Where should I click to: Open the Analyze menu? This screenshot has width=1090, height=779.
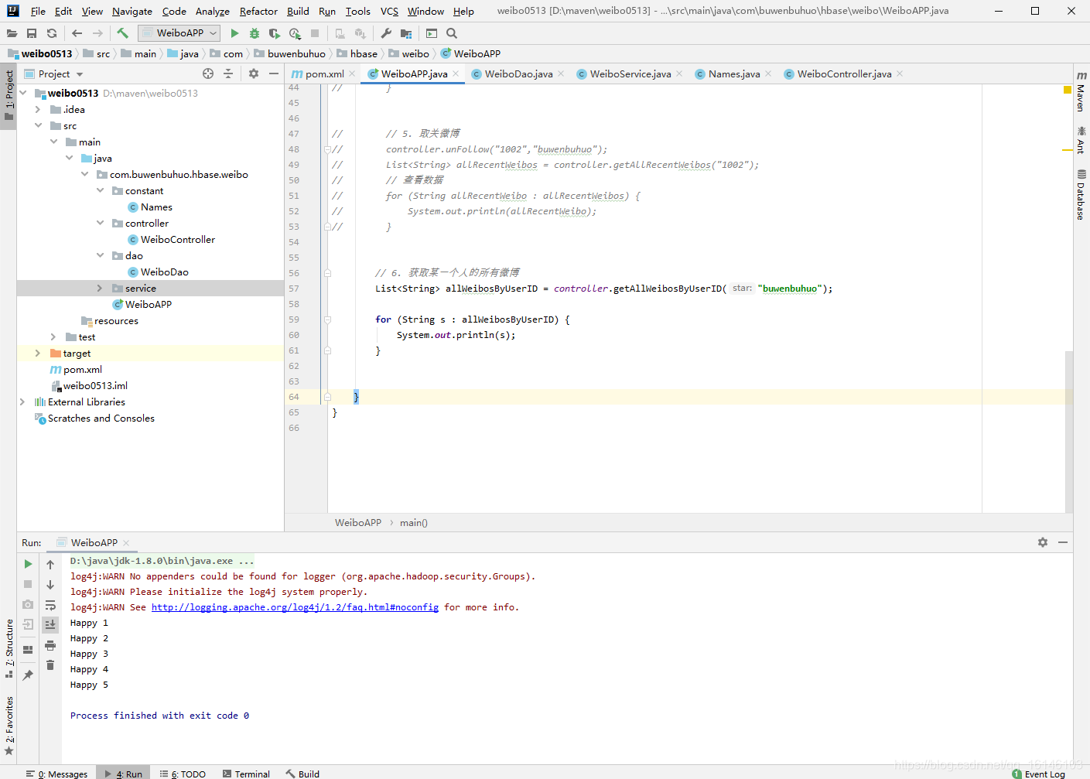(x=212, y=11)
